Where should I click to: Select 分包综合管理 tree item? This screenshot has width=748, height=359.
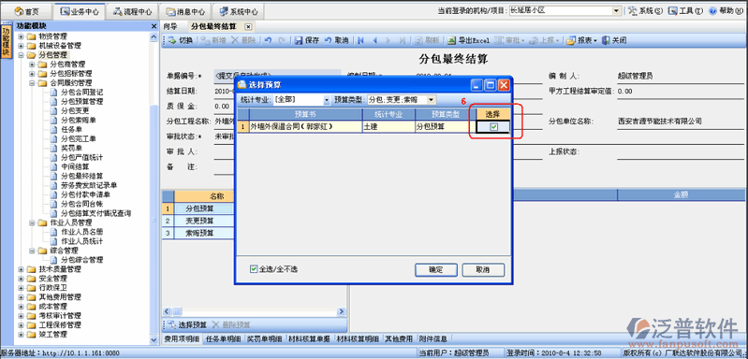[82, 260]
